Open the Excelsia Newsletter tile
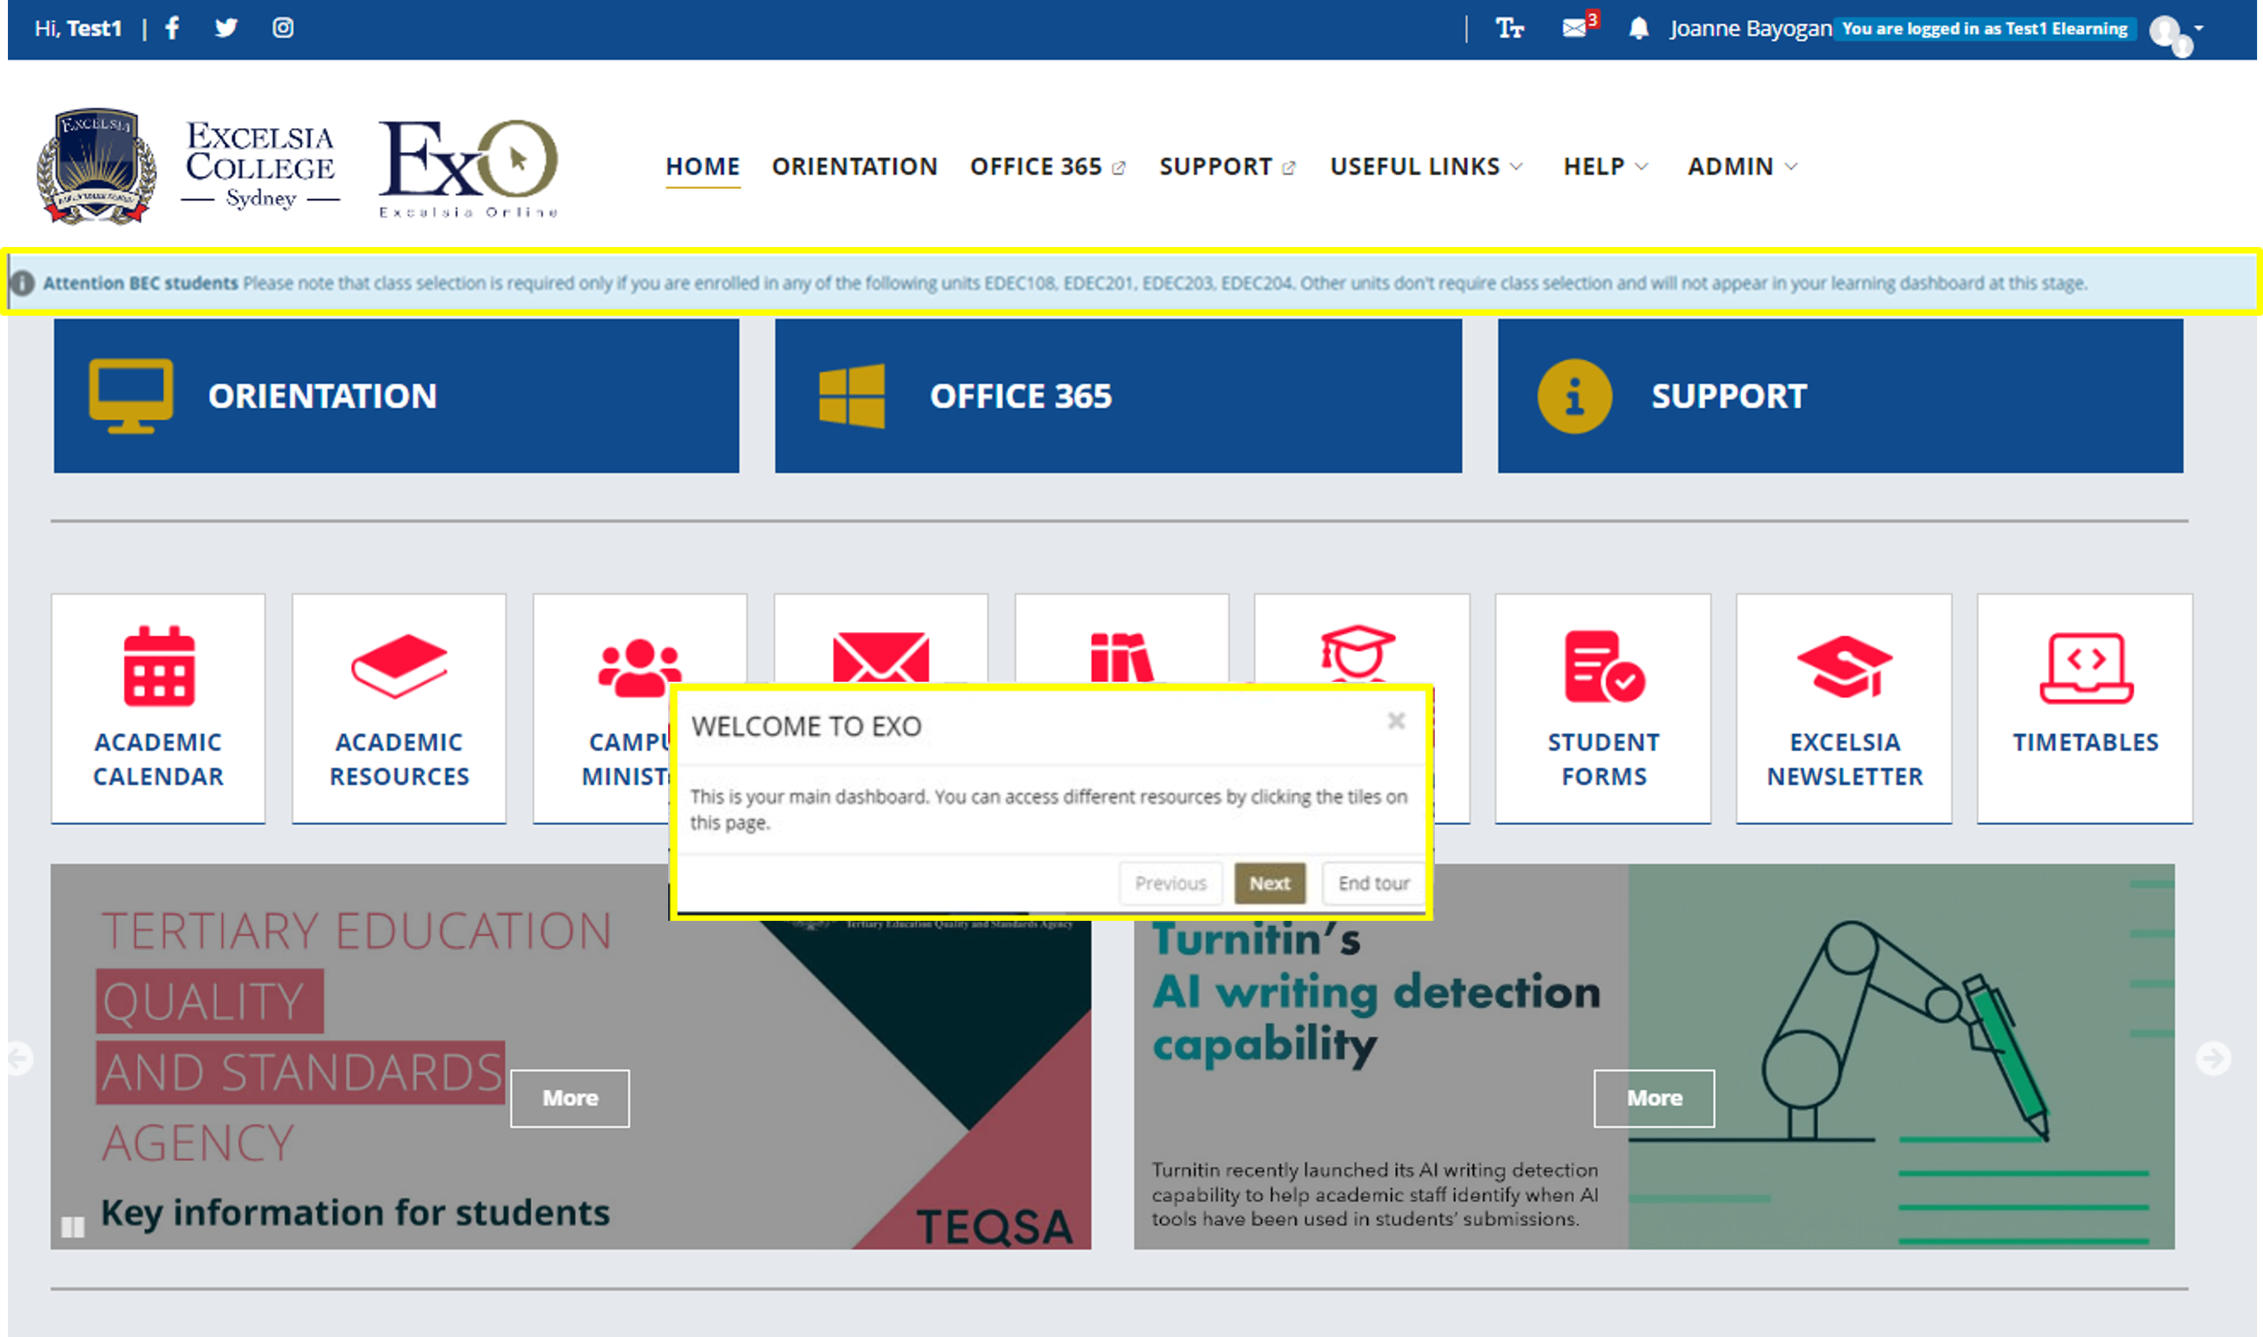 point(1843,709)
